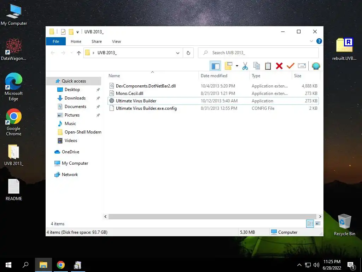Viewport: 362px width, 272px height.
Task: Select the Recycle Bin desktop icon
Action: [x=344, y=225]
